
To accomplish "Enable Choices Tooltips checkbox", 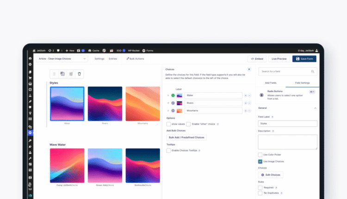I will click(168, 150).
